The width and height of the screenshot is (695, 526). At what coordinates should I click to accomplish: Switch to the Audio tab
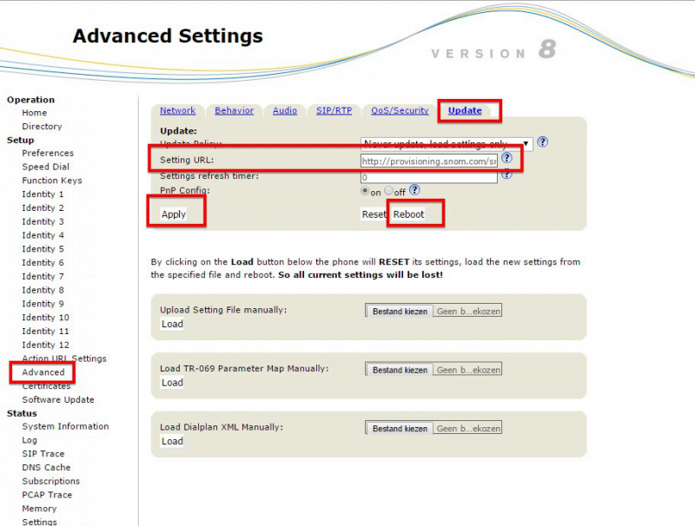(x=285, y=111)
